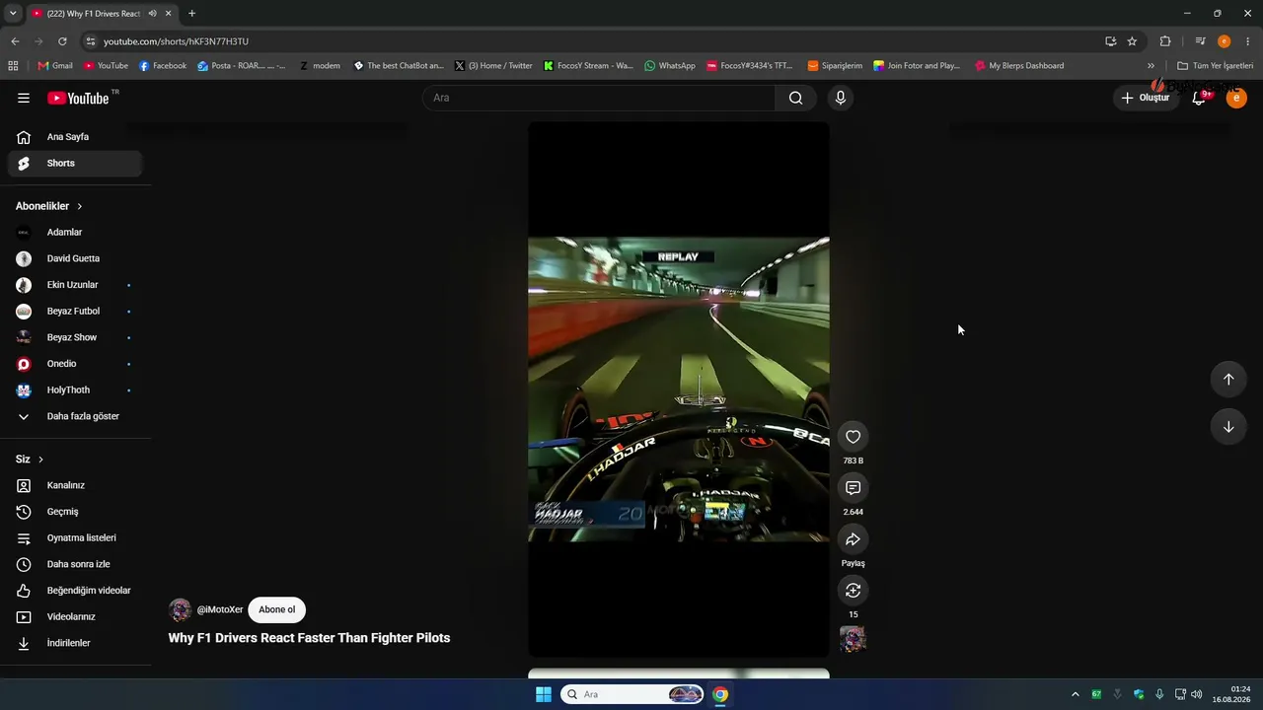This screenshot has width=1263, height=710.
Task: Open the Tüm Yer İşaretleri folder
Action: [x=1216, y=66]
